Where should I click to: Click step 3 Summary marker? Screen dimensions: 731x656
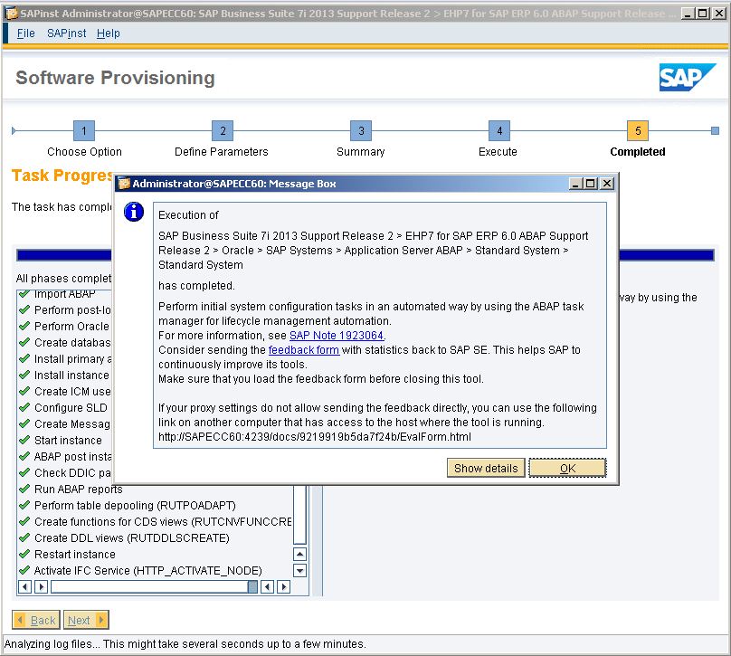click(361, 130)
